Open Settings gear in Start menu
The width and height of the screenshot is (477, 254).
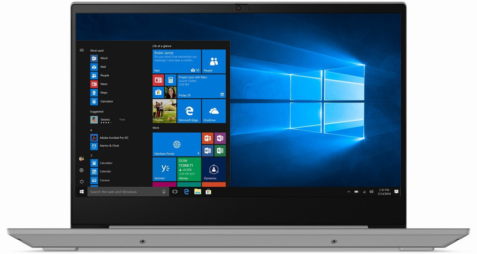coord(82,170)
